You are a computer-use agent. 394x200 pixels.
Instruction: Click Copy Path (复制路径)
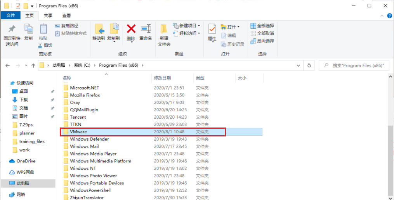point(67,26)
